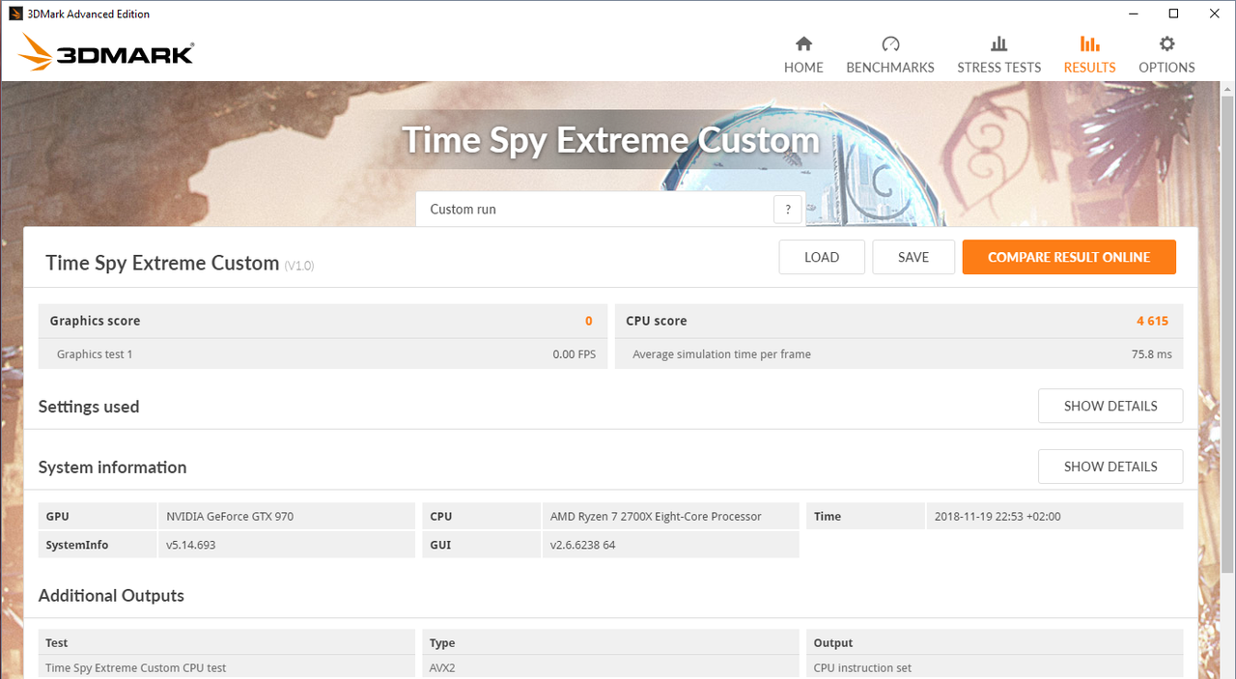Click COMPARE RESULT ONLINE button
This screenshot has height=679, width=1236.
1069,257
